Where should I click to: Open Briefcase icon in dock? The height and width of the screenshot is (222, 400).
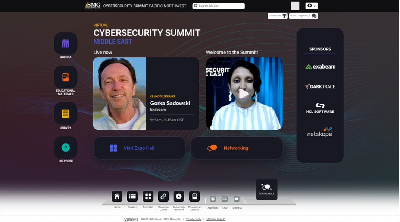[x=237, y=199]
